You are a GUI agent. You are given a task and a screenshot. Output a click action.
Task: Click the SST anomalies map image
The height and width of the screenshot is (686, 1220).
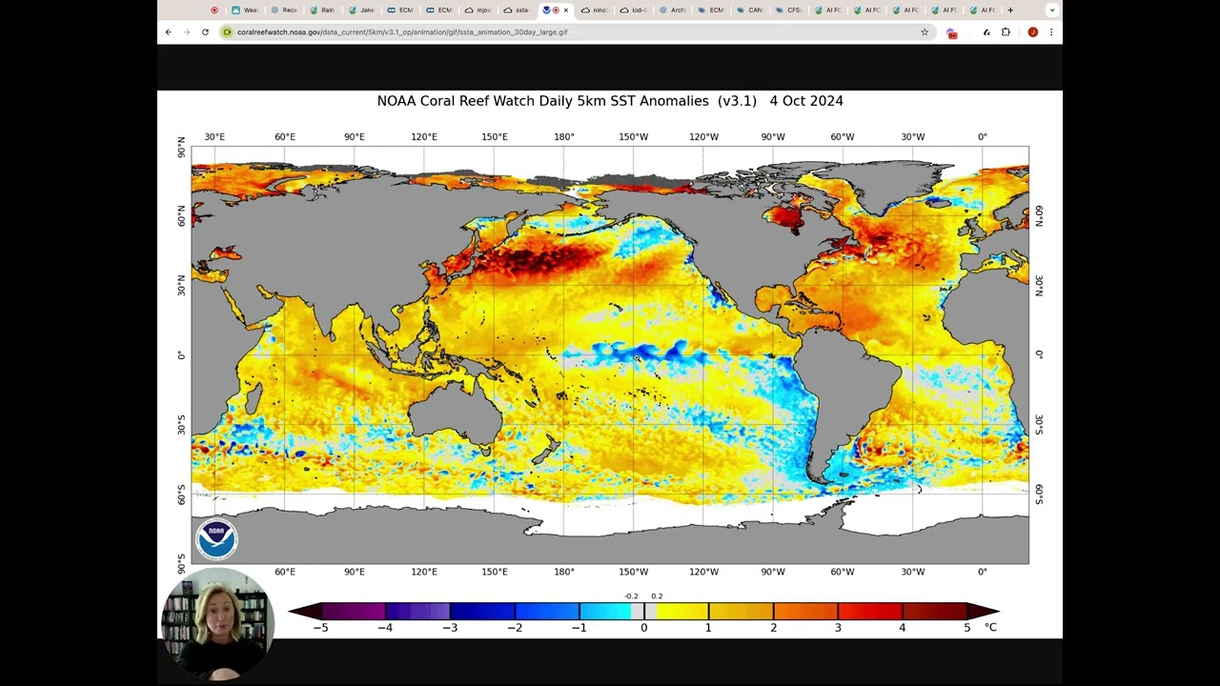click(610, 364)
